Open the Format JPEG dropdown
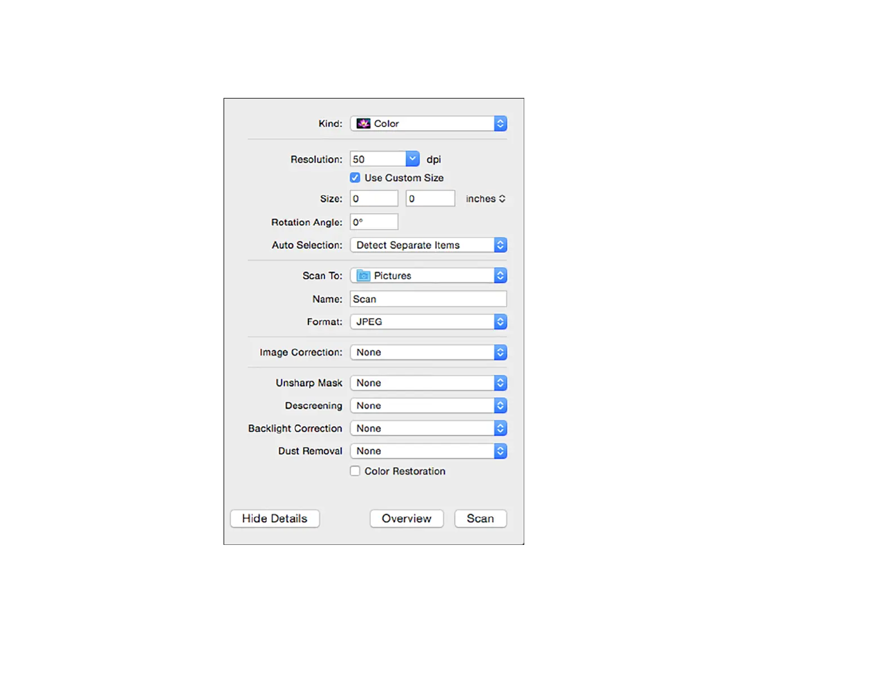Viewport: 892px width, 689px height. coord(429,321)
